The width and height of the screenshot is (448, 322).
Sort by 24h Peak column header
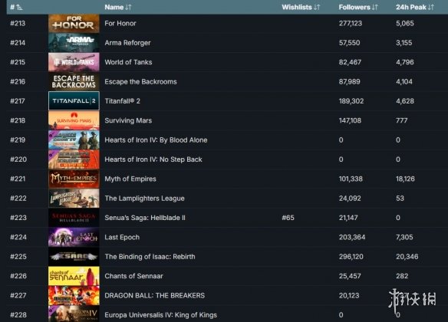tap(415, 7)
